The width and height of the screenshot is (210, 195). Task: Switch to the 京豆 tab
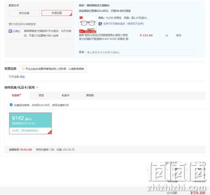click(41, 95)
